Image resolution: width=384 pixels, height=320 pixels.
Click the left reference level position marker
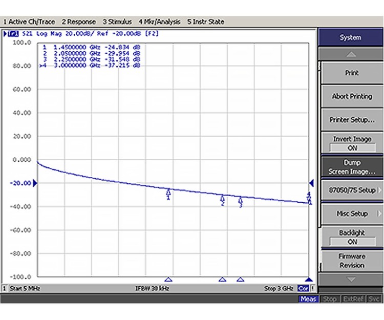pyautogui.click(x=35, y=183)
